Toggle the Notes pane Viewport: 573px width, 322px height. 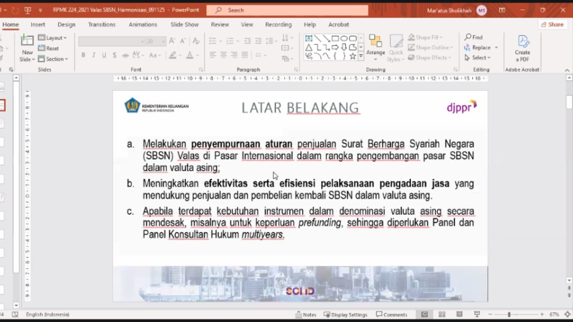pyautogui.click(x=306, y=315)
